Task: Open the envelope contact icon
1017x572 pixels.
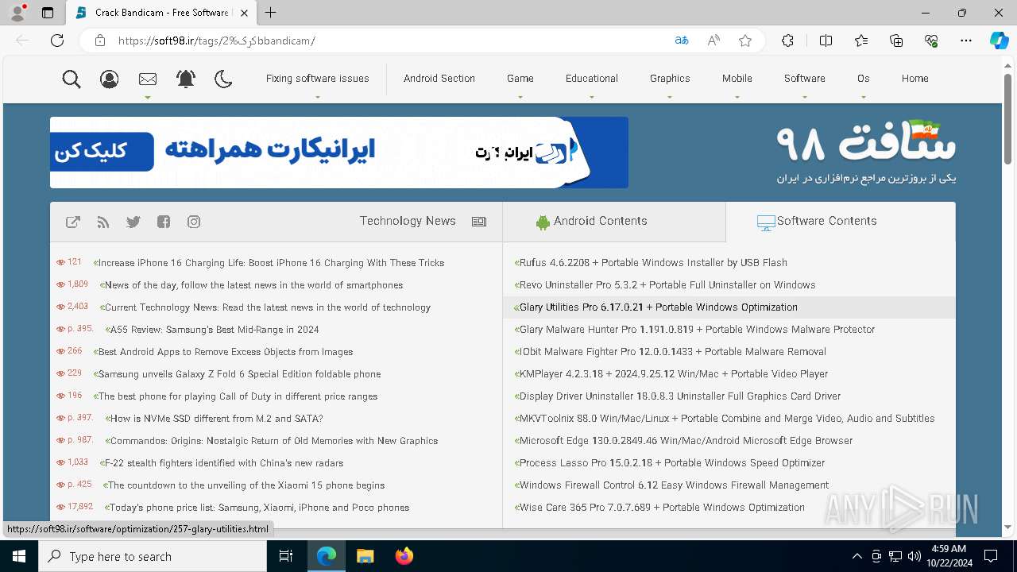Action: click(x=148, y=79)
